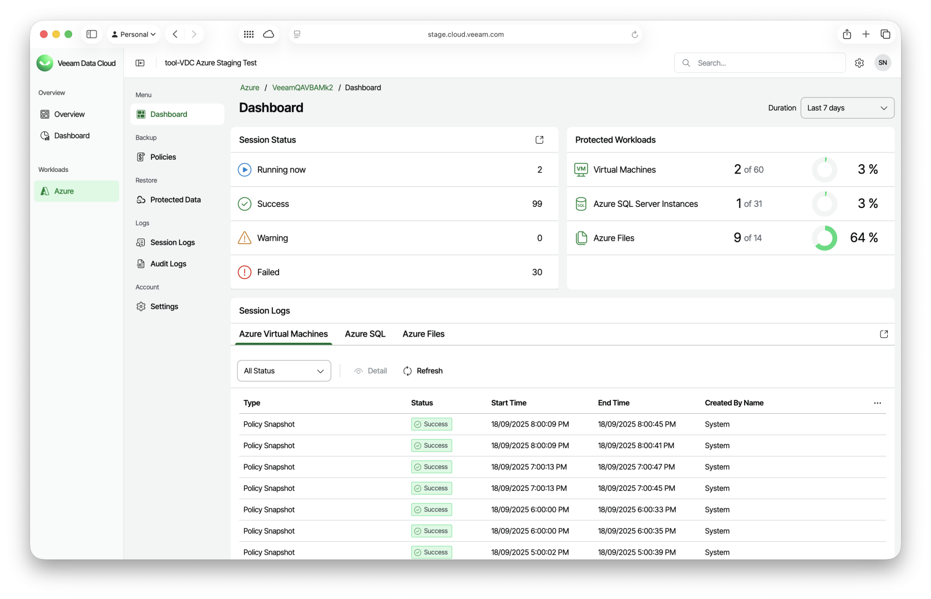Toggle the browser sidebar button
Image resolution: width=931 pixels, height=599 pixels.
(92, 34)
